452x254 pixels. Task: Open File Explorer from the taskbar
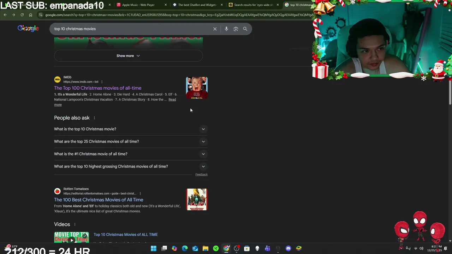[x=206, y=248]
